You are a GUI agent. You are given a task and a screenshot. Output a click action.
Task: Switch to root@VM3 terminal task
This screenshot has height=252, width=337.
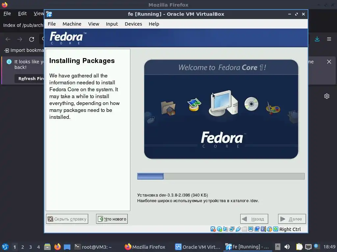(x=93, y=247)
